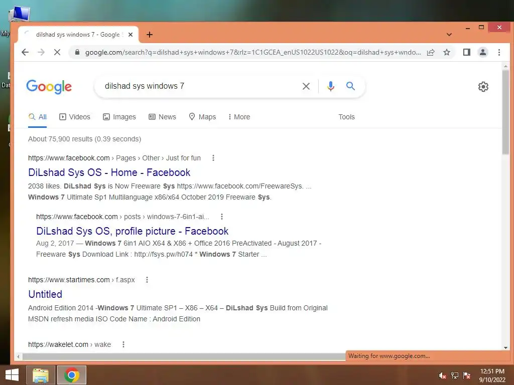Image resolution: width=514 pixels, height=385 pixels.
Task: Go to the Google homepage logo
Action: coord(49,87)
